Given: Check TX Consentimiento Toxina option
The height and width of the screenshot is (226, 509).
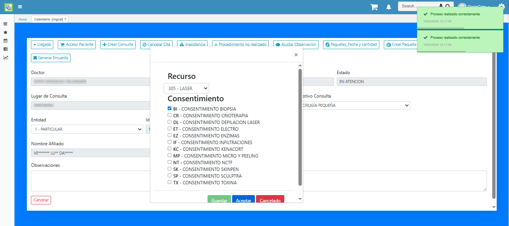Looking at the screenshot, I should (170, 182).
